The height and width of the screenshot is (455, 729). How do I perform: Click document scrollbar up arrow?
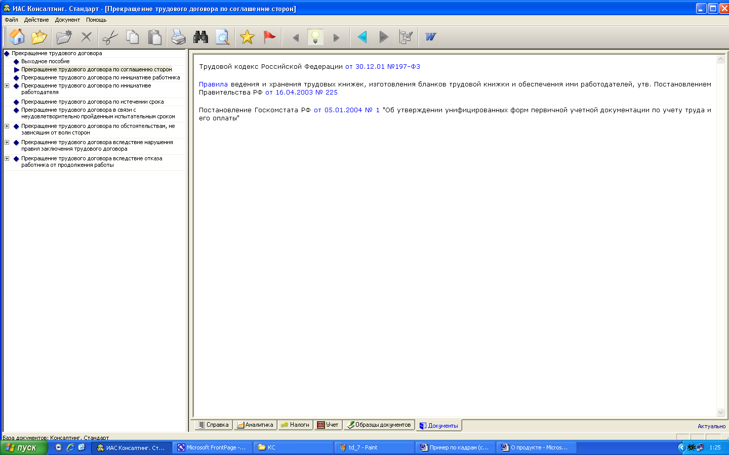[721, 60]
